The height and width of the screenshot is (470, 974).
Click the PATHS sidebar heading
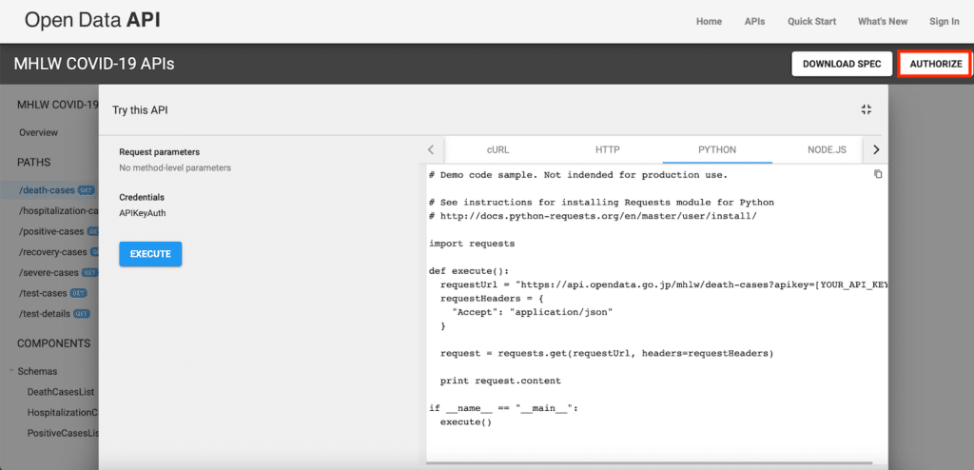point(34,163)
